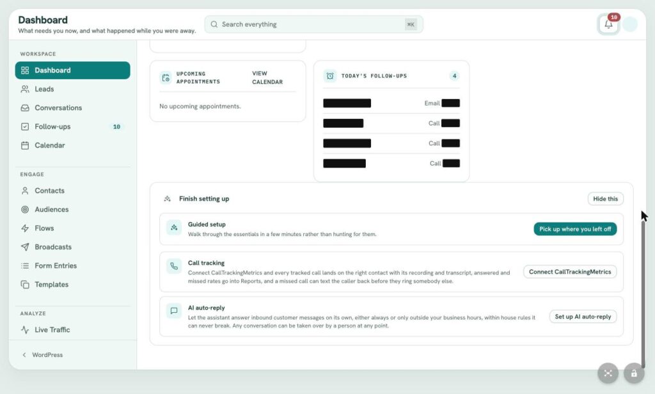
Task: Click the sparkle icon beside Finish setting up
Action: pos(167,199)
